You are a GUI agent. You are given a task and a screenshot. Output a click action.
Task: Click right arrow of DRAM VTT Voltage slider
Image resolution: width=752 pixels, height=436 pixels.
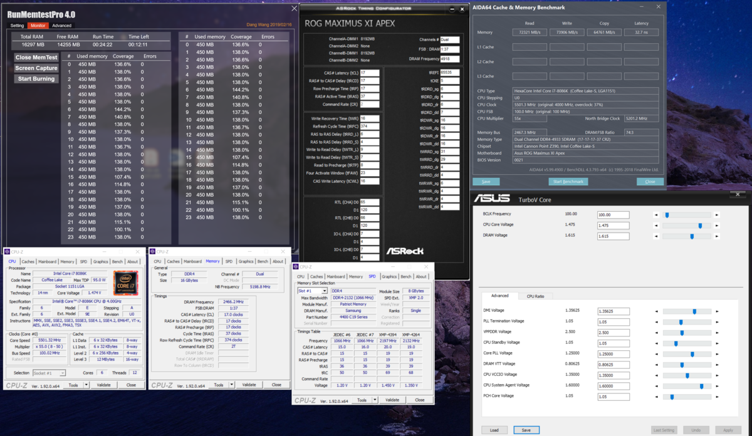pos(717,365)
